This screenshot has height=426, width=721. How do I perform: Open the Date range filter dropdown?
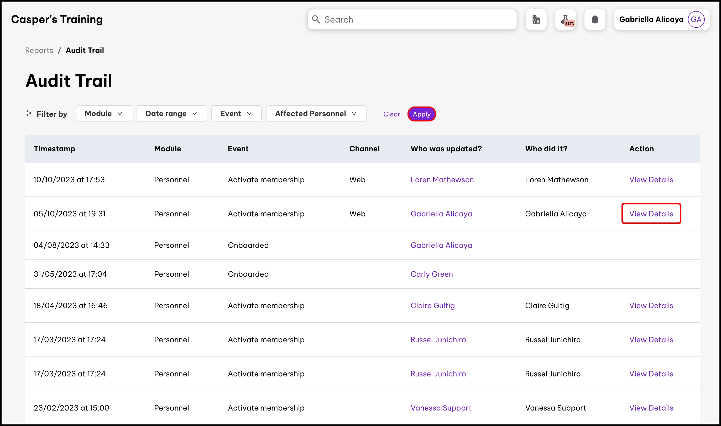point(171,114)
